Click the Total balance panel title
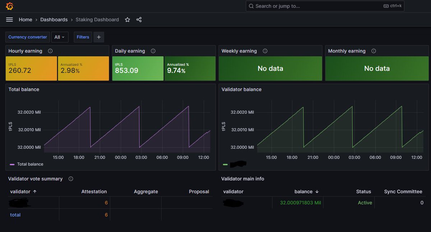 click(24, 89)
